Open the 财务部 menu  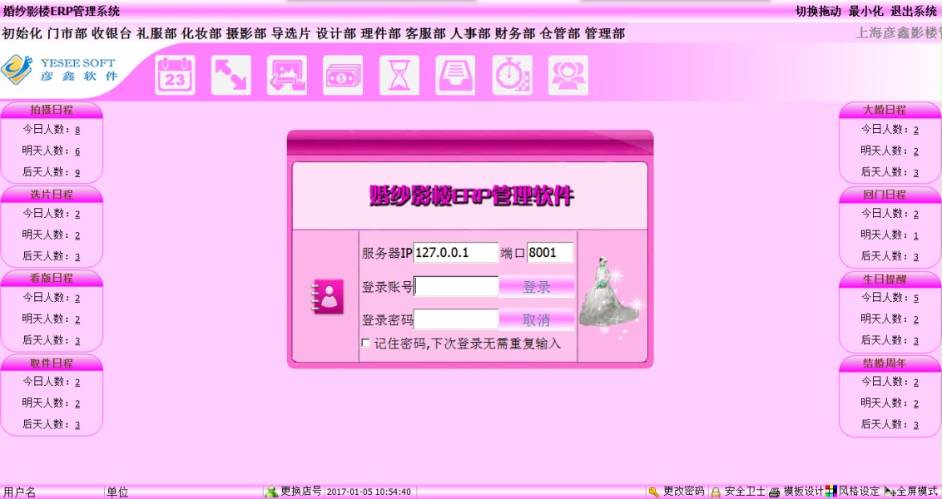pos(514,33)
